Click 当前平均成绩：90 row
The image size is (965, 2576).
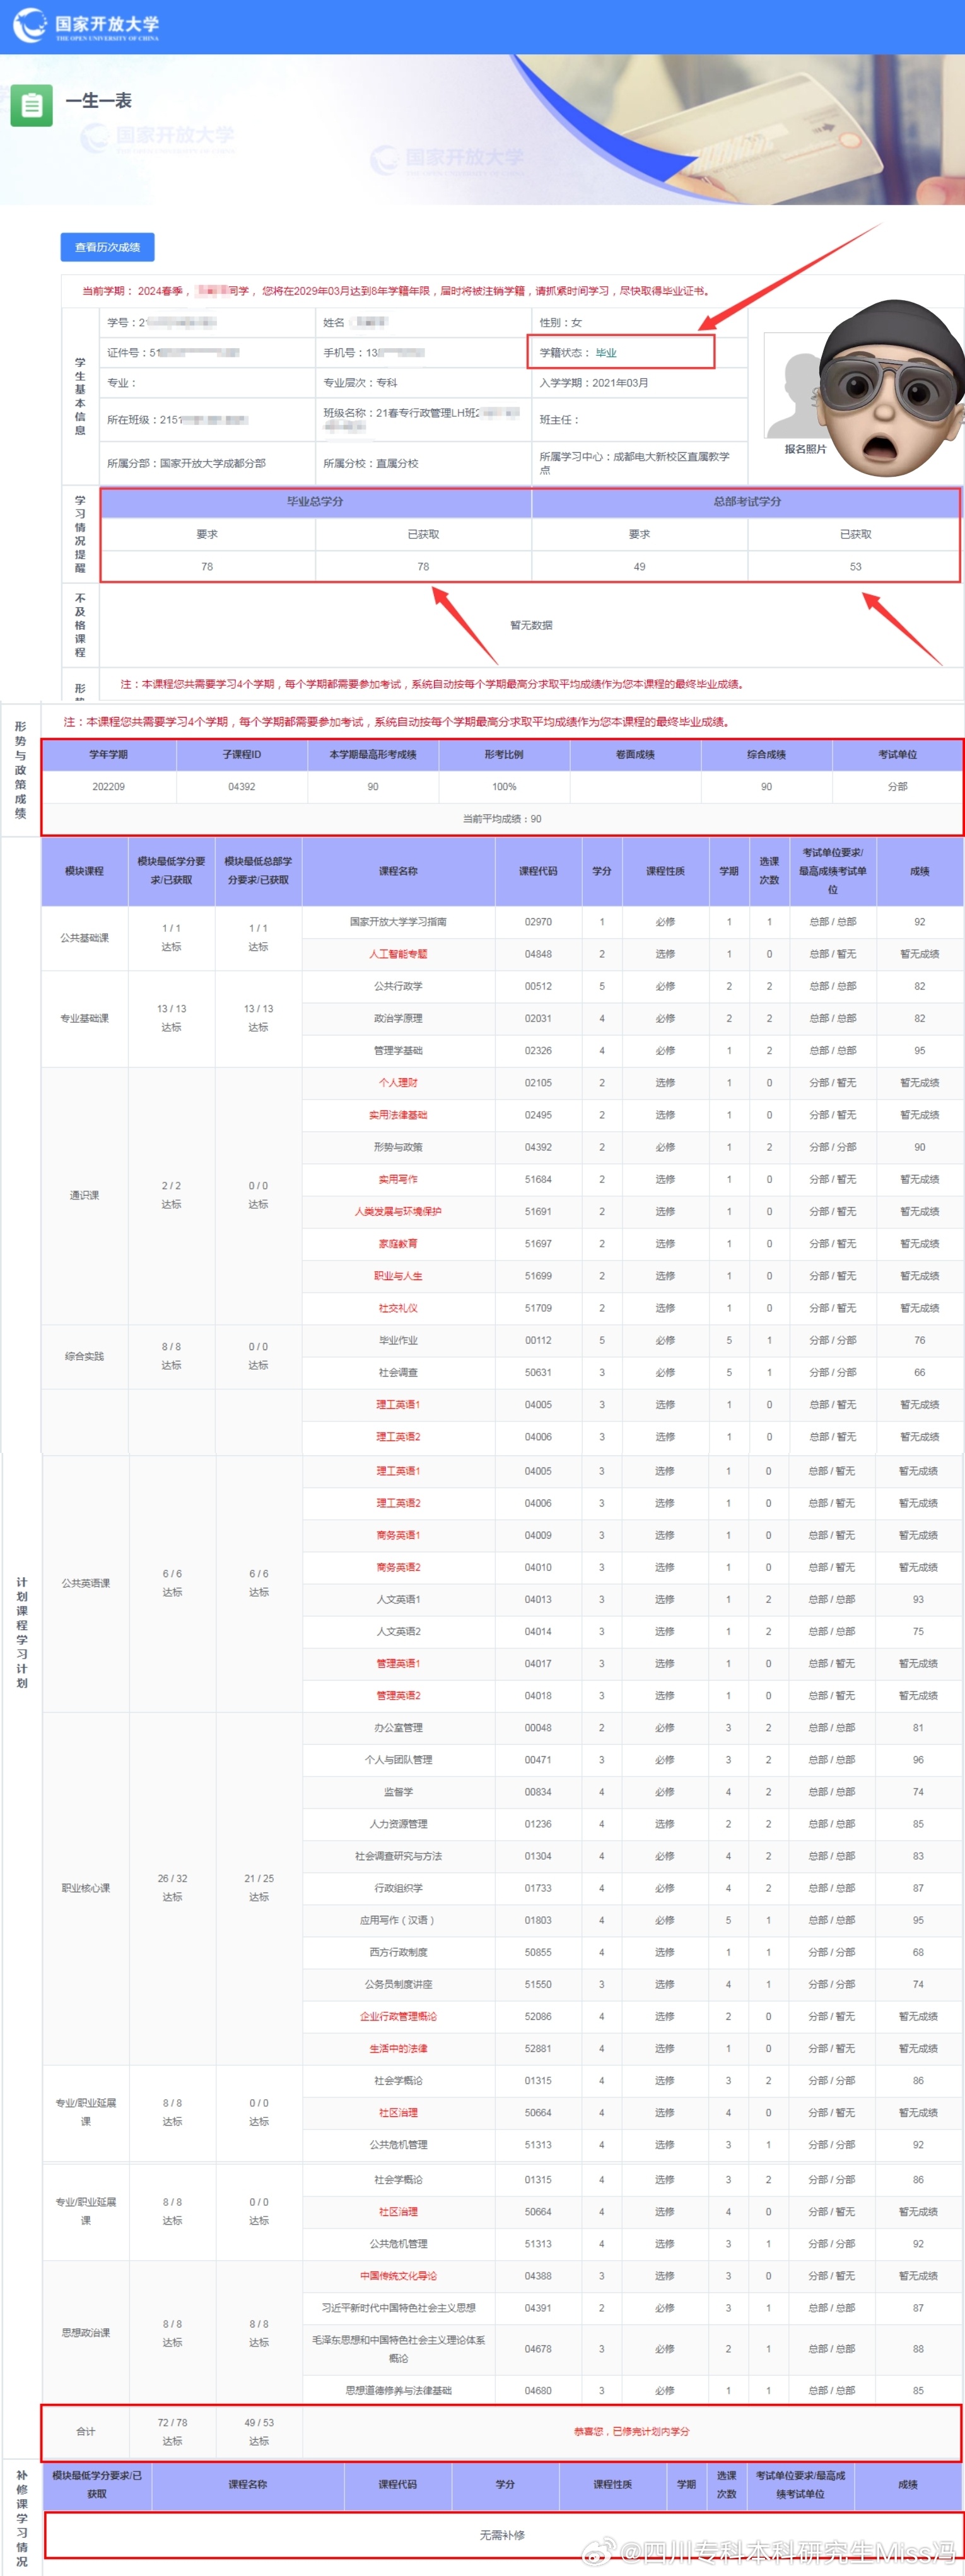502,819
